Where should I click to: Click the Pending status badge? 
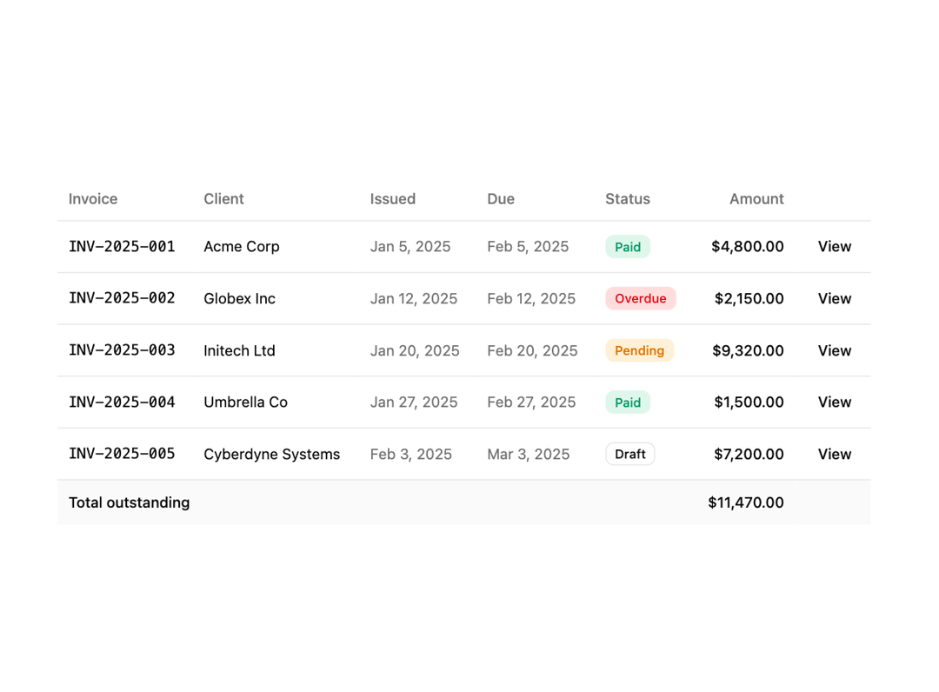(x=640, y=351)
